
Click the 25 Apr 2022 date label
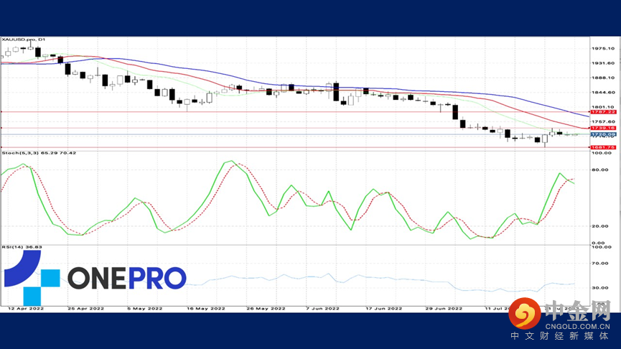pyautogui.click(x=85, y=309)
